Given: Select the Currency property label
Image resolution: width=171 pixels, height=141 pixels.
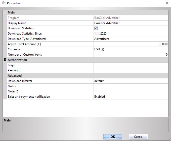Looking at the screenshot, I should (x=14, y=49).
